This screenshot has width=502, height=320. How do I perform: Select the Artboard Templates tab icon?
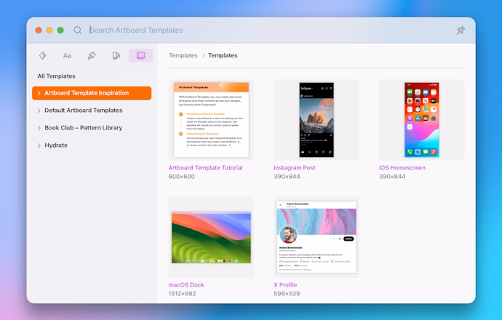click(x=140, y=55)
